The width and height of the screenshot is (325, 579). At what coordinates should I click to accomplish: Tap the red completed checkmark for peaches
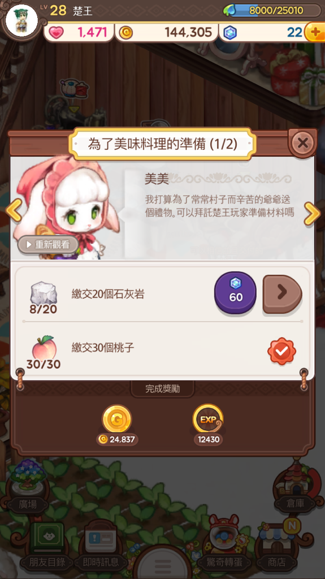[x=282, y=351]
